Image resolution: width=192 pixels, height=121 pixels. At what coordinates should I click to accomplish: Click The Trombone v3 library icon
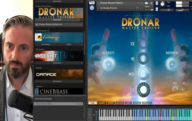[38, 37]
